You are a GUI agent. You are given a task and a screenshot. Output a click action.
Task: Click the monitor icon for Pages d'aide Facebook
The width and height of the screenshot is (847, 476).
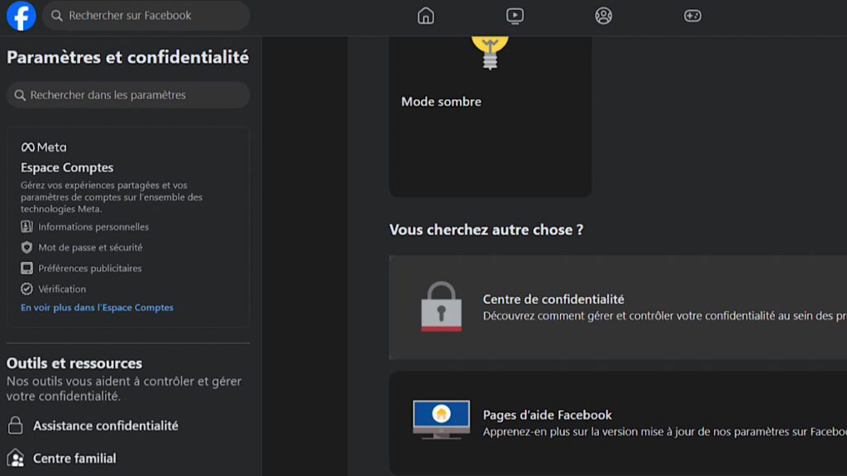(441, 420)
